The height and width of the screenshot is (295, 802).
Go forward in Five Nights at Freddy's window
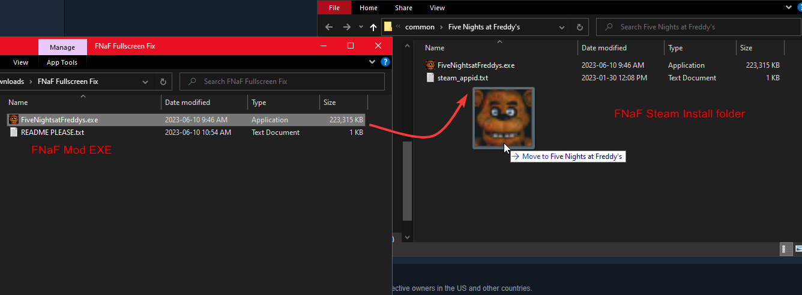point(346,27)
